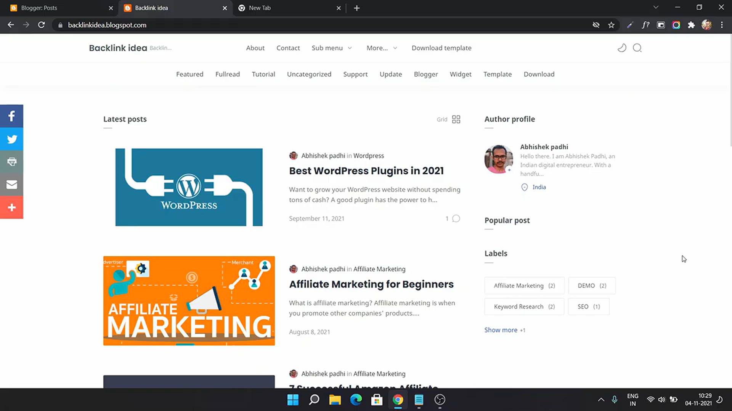The width and height of the screenshot is (732, 411).
Task: Click the Wordpress label on the first post
Action: pyautogui.click(x=368, y=156)
